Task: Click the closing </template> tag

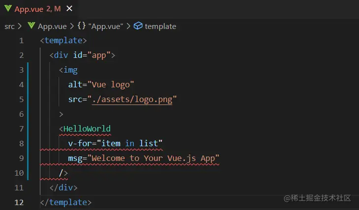Action: 66,202
